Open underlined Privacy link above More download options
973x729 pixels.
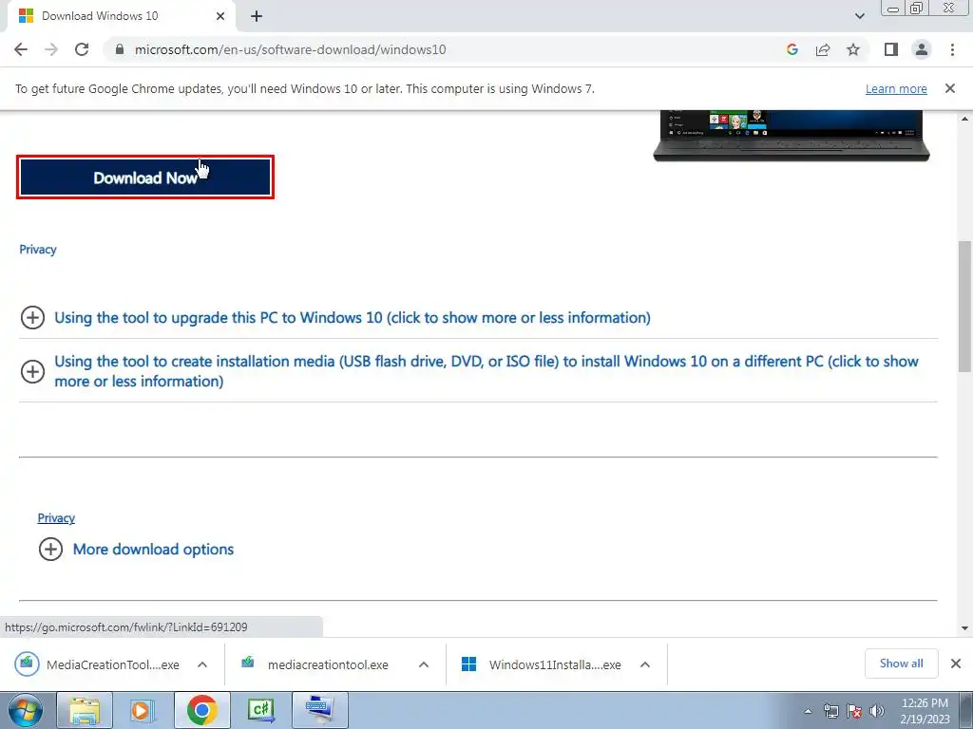point(56,517)
